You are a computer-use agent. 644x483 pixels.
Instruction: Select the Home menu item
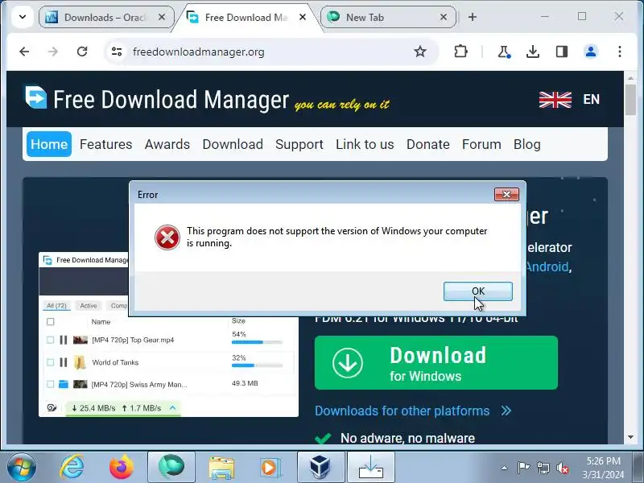click(x=49, y=144)
